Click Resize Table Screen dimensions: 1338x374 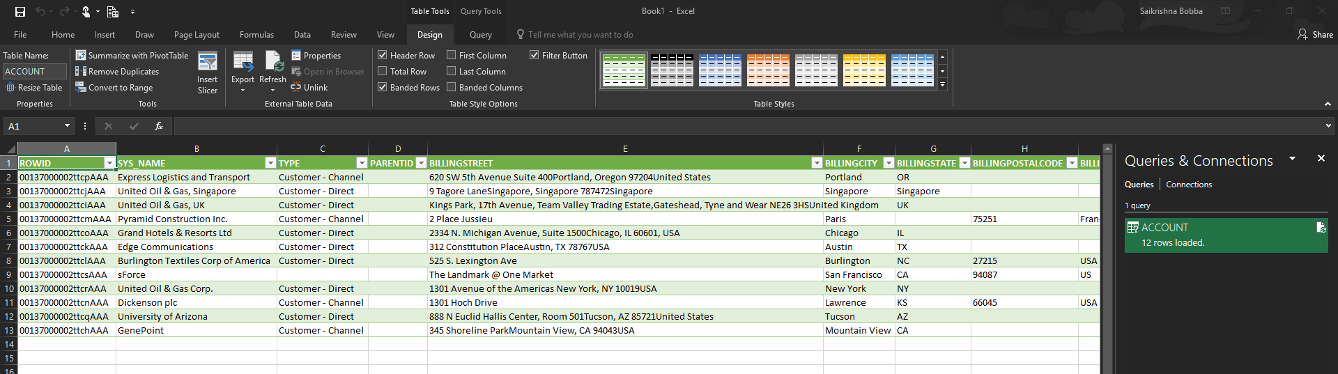tap(34, 87)
